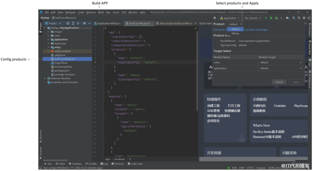This screenshot has height=171, width=313.
Task: Open the Terminal tool window
Action: (117, 164)
